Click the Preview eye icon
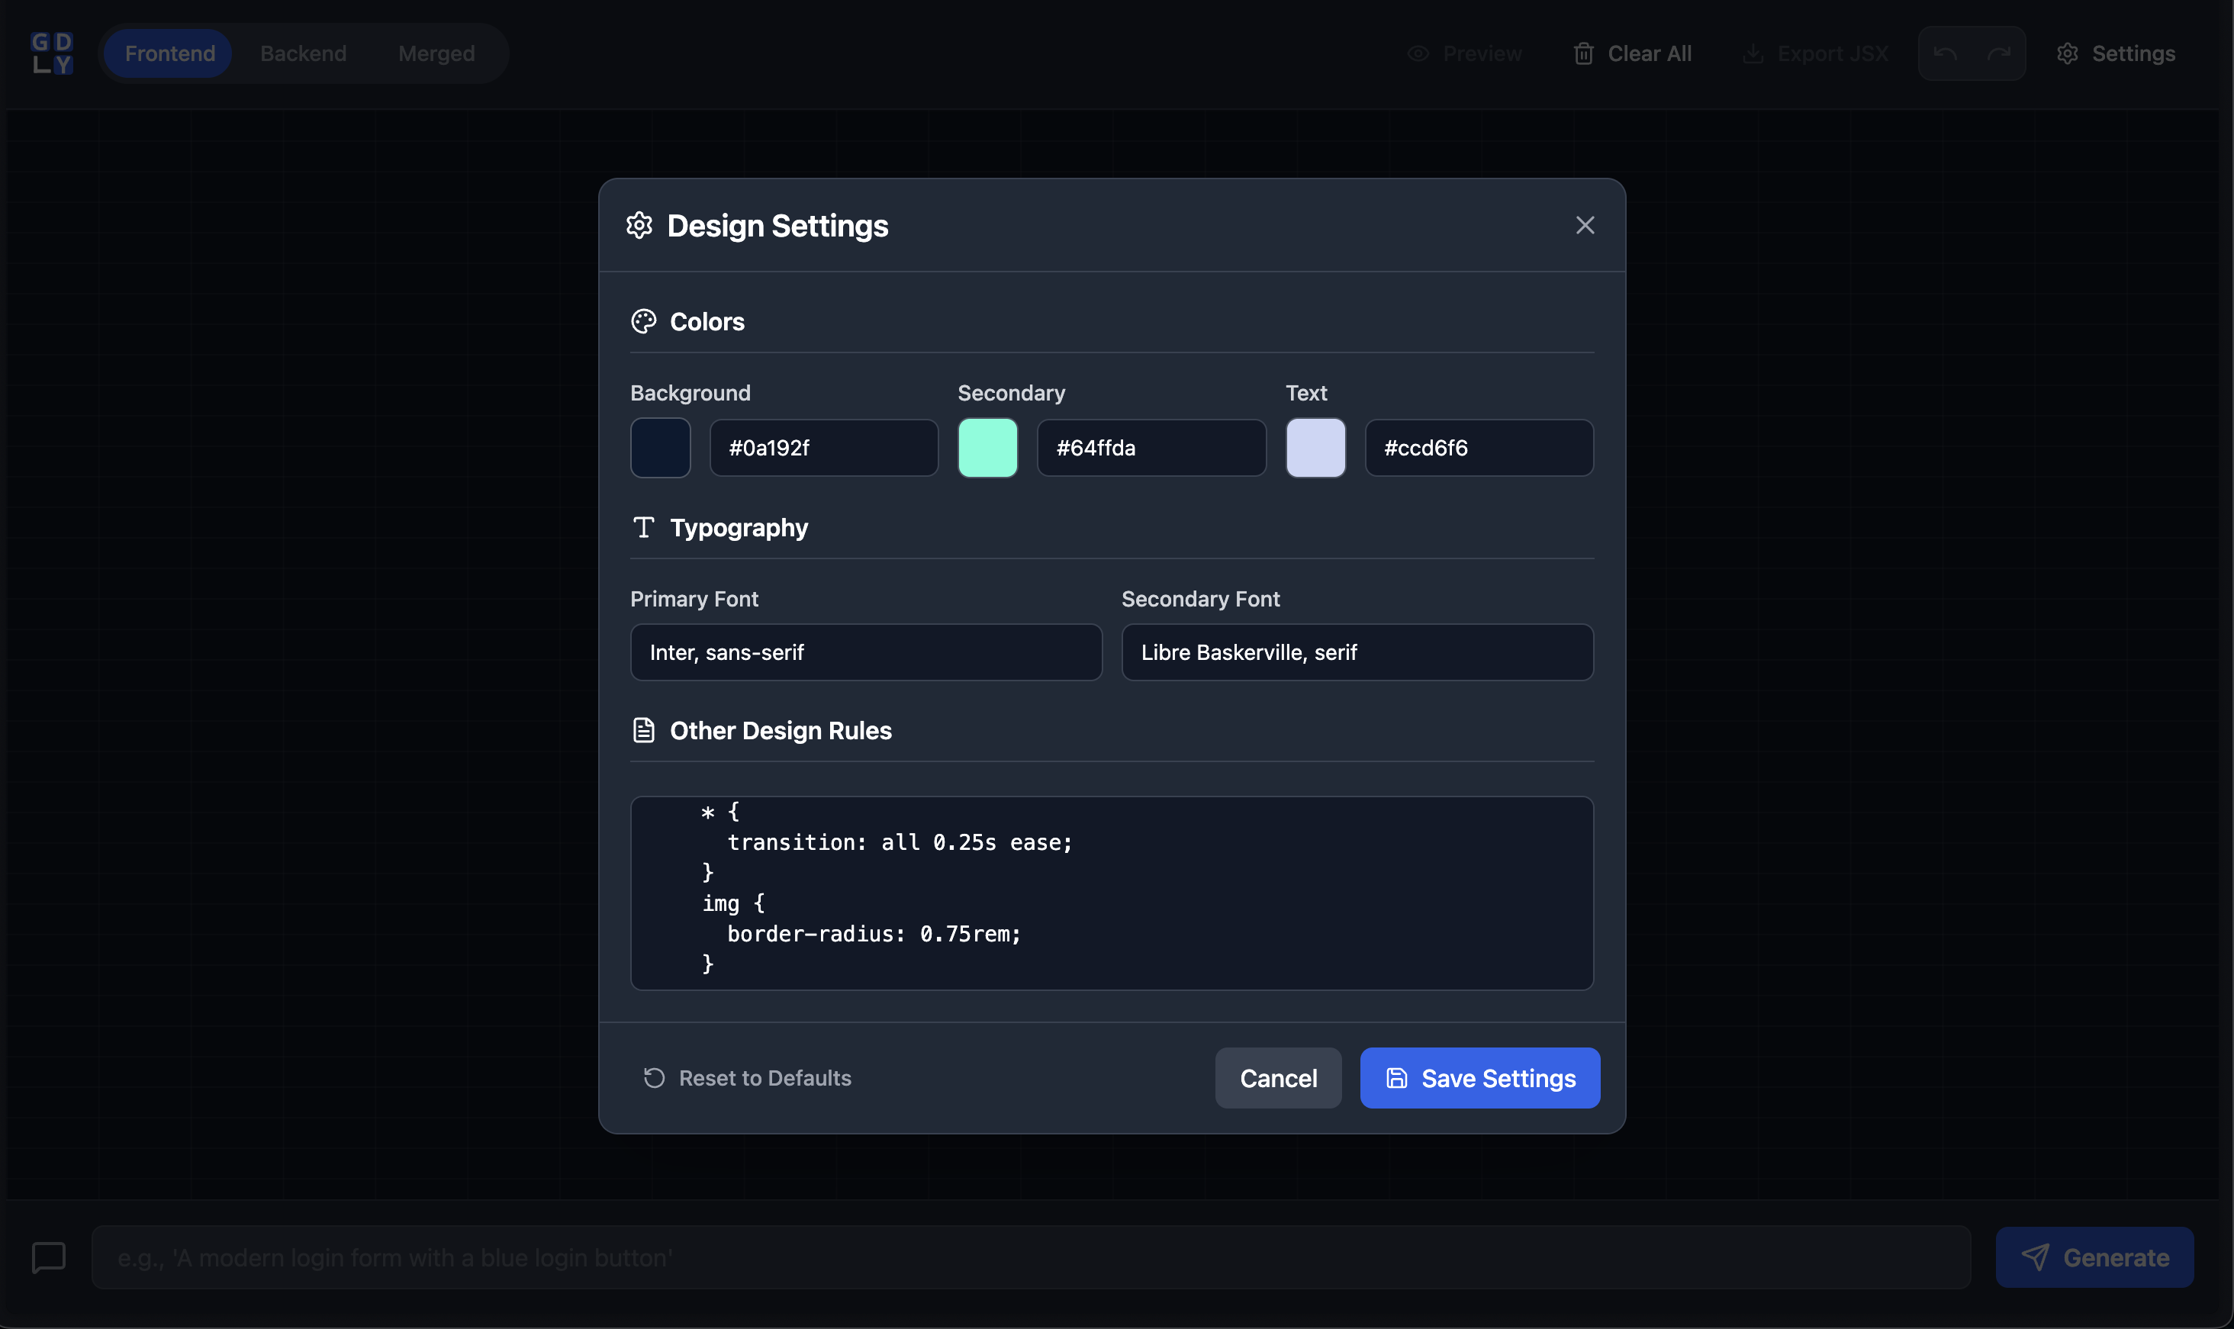 click(x=1418, y=53)
